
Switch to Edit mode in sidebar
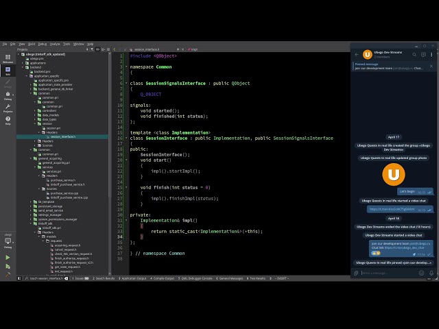pos(8,71)
